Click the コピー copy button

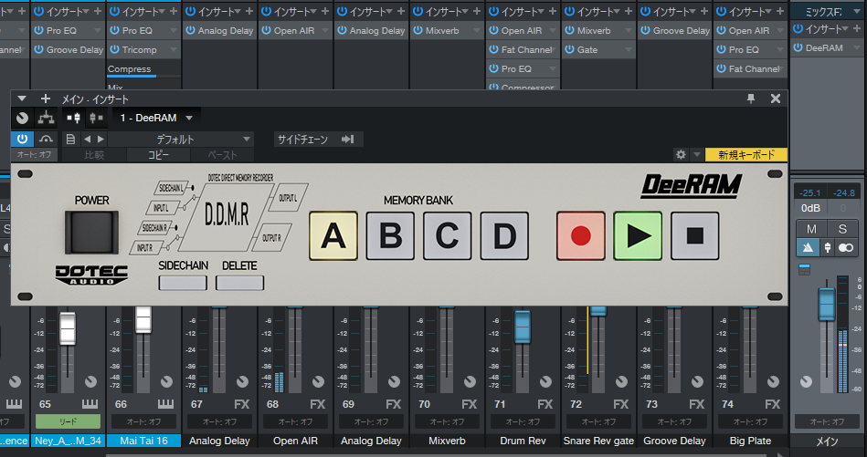[158, 155]
